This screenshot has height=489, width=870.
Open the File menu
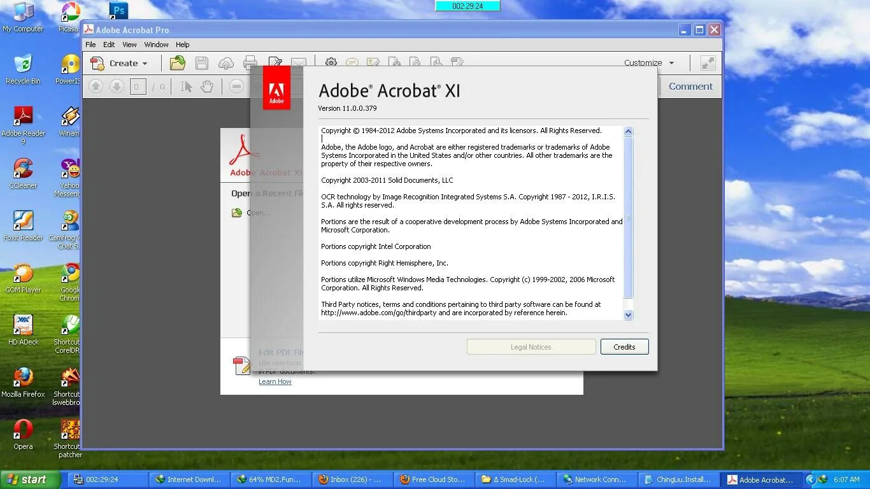pyautogui.click(x=90, y=45)
